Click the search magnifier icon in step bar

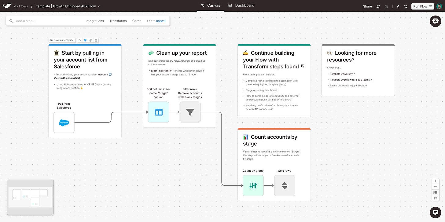(11, 21)
